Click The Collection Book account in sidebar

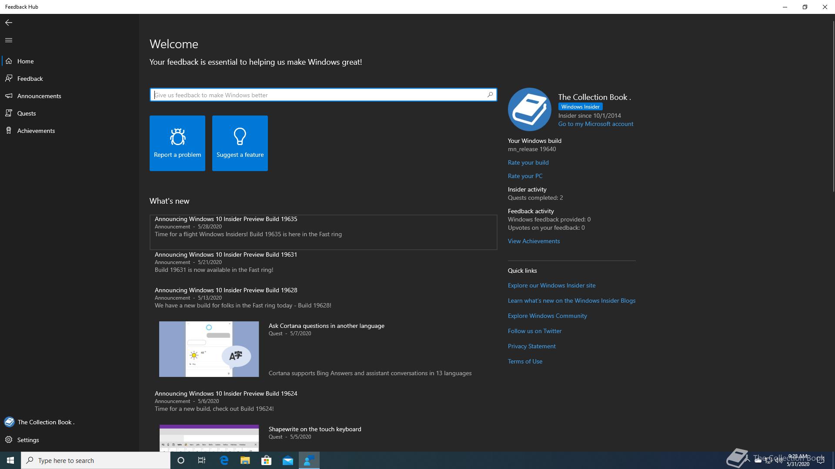click(70, 422)
